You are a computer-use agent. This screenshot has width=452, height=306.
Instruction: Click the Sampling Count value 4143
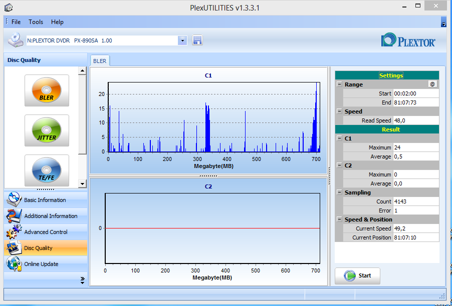pyautogui.click(x=416, y=201)
